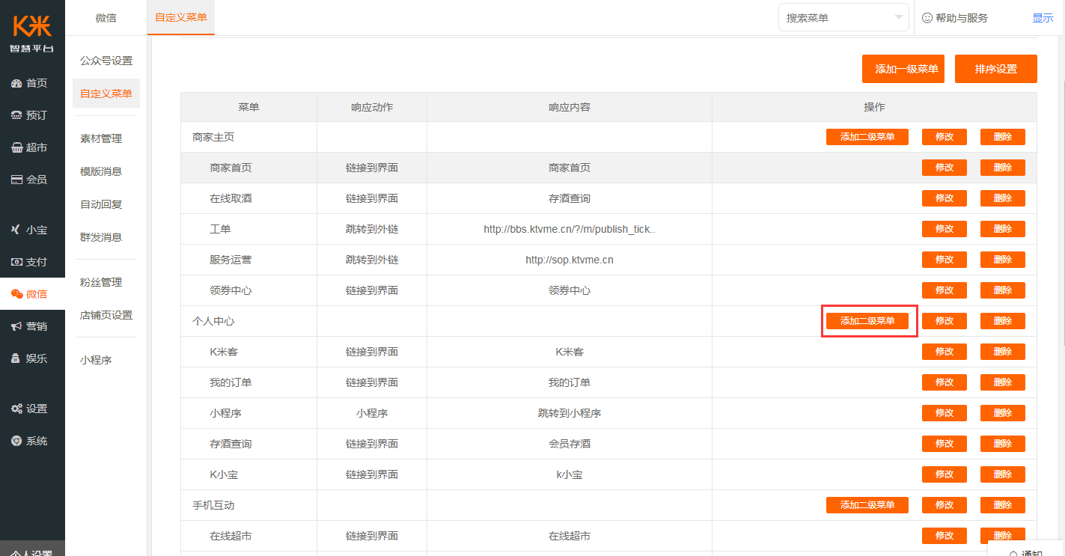Open 群发消息 in the submenu
Image resolution: width=1065 pixels, height=556 pixels.
(x=101, y=237)
